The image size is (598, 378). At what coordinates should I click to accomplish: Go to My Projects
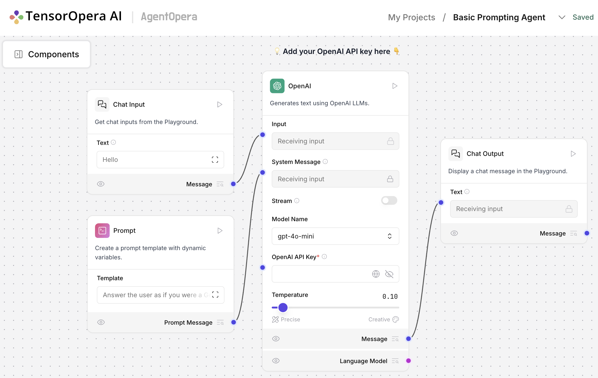coord(411,17)
